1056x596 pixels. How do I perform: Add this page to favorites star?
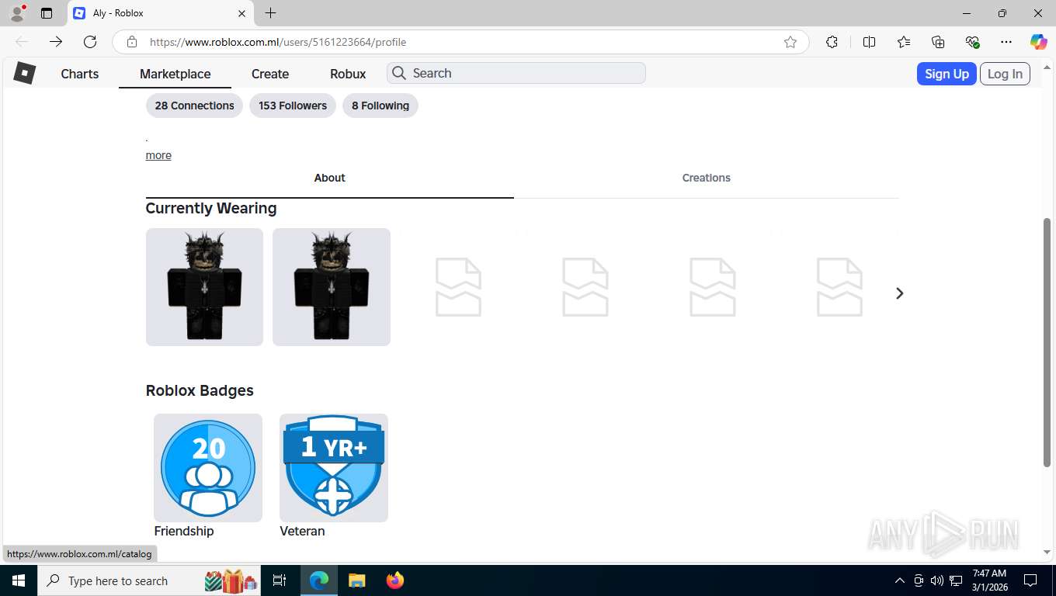790,42
